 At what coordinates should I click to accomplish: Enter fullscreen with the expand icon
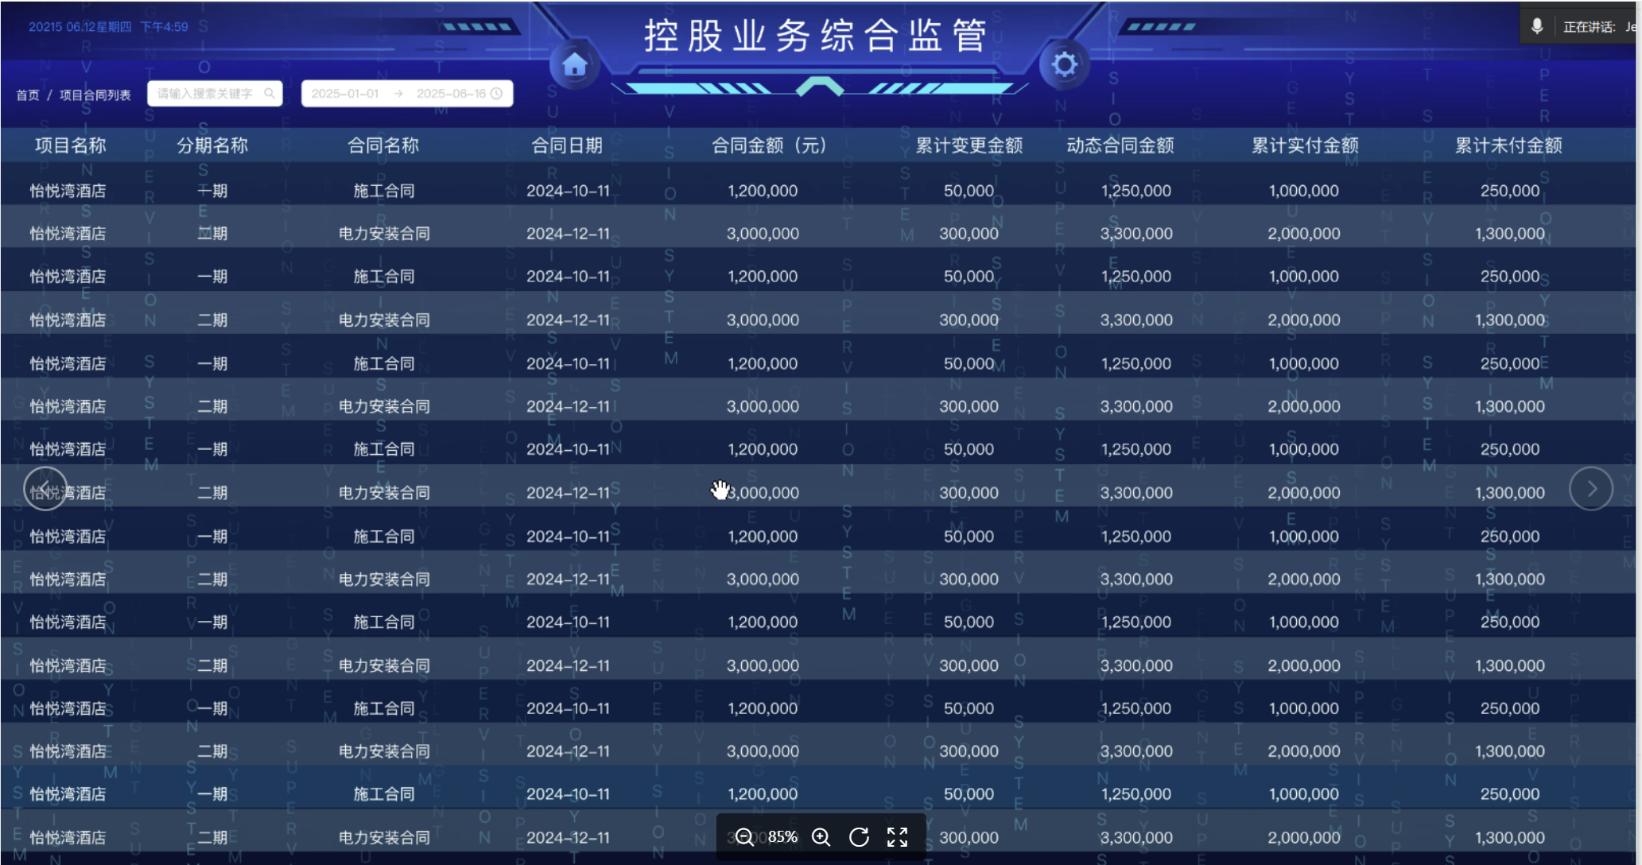(897, 836)
